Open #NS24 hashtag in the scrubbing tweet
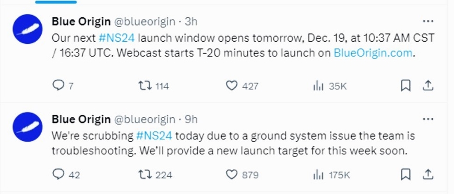 [x=154, y=136]
